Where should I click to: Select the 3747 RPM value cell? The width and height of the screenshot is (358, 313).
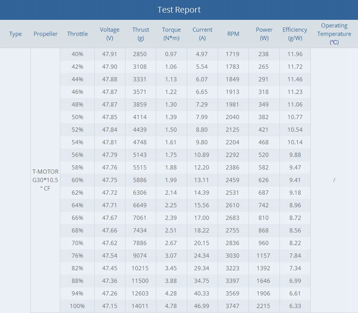pos(233,306)
